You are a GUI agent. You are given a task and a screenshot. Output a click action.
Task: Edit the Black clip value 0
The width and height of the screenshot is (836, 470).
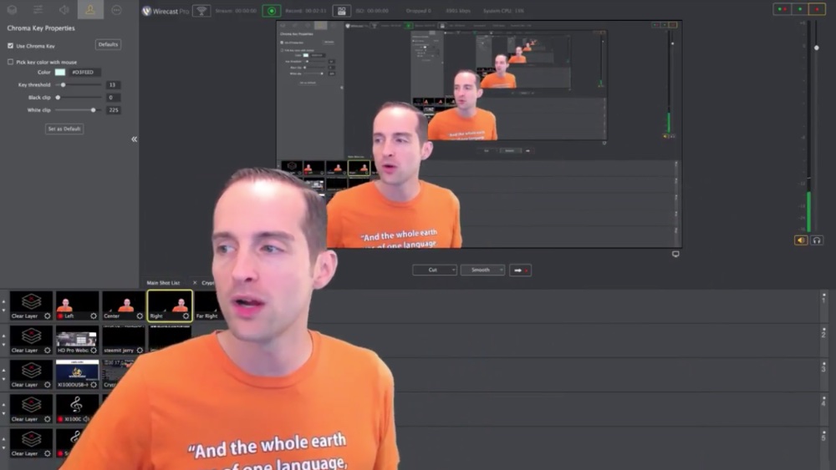tap(113, 98)
